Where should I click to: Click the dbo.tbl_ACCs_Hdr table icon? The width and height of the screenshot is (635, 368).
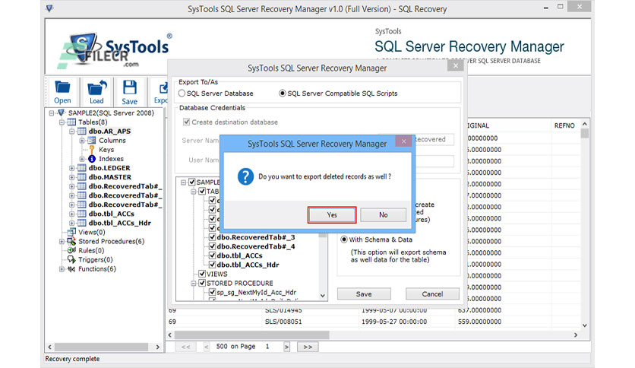click(x=82, y=223)
